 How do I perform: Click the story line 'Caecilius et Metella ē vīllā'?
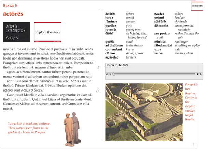(49, 95)
